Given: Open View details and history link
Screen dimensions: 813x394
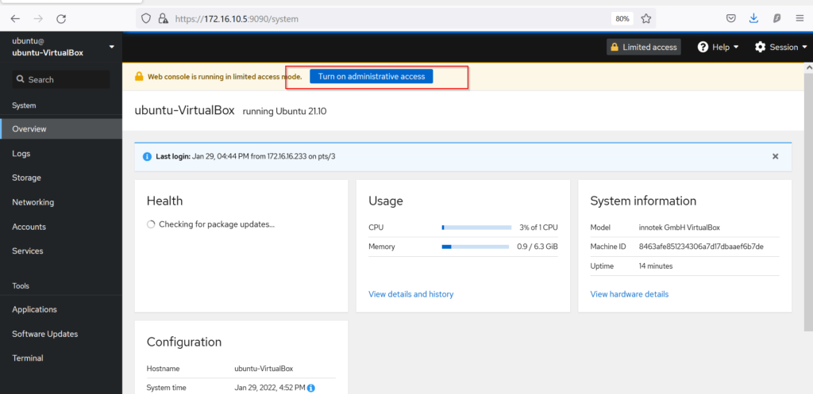Looking at the screenshot, I should point(410,294).
